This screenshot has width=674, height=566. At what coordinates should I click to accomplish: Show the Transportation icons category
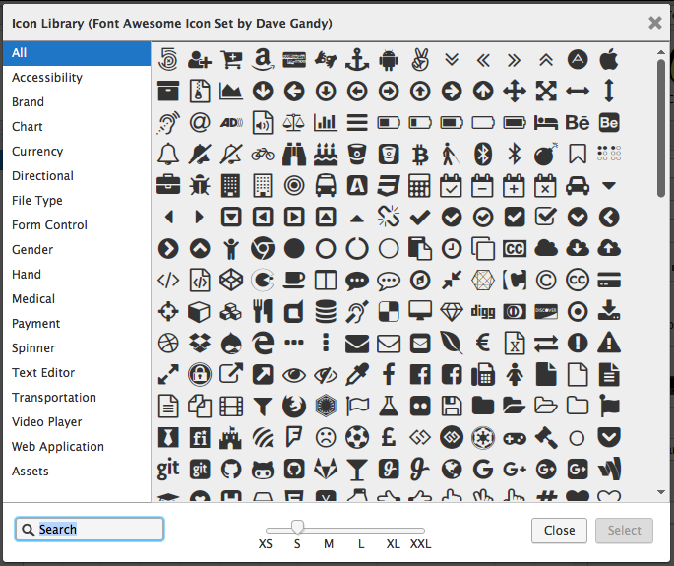[54, 398]
